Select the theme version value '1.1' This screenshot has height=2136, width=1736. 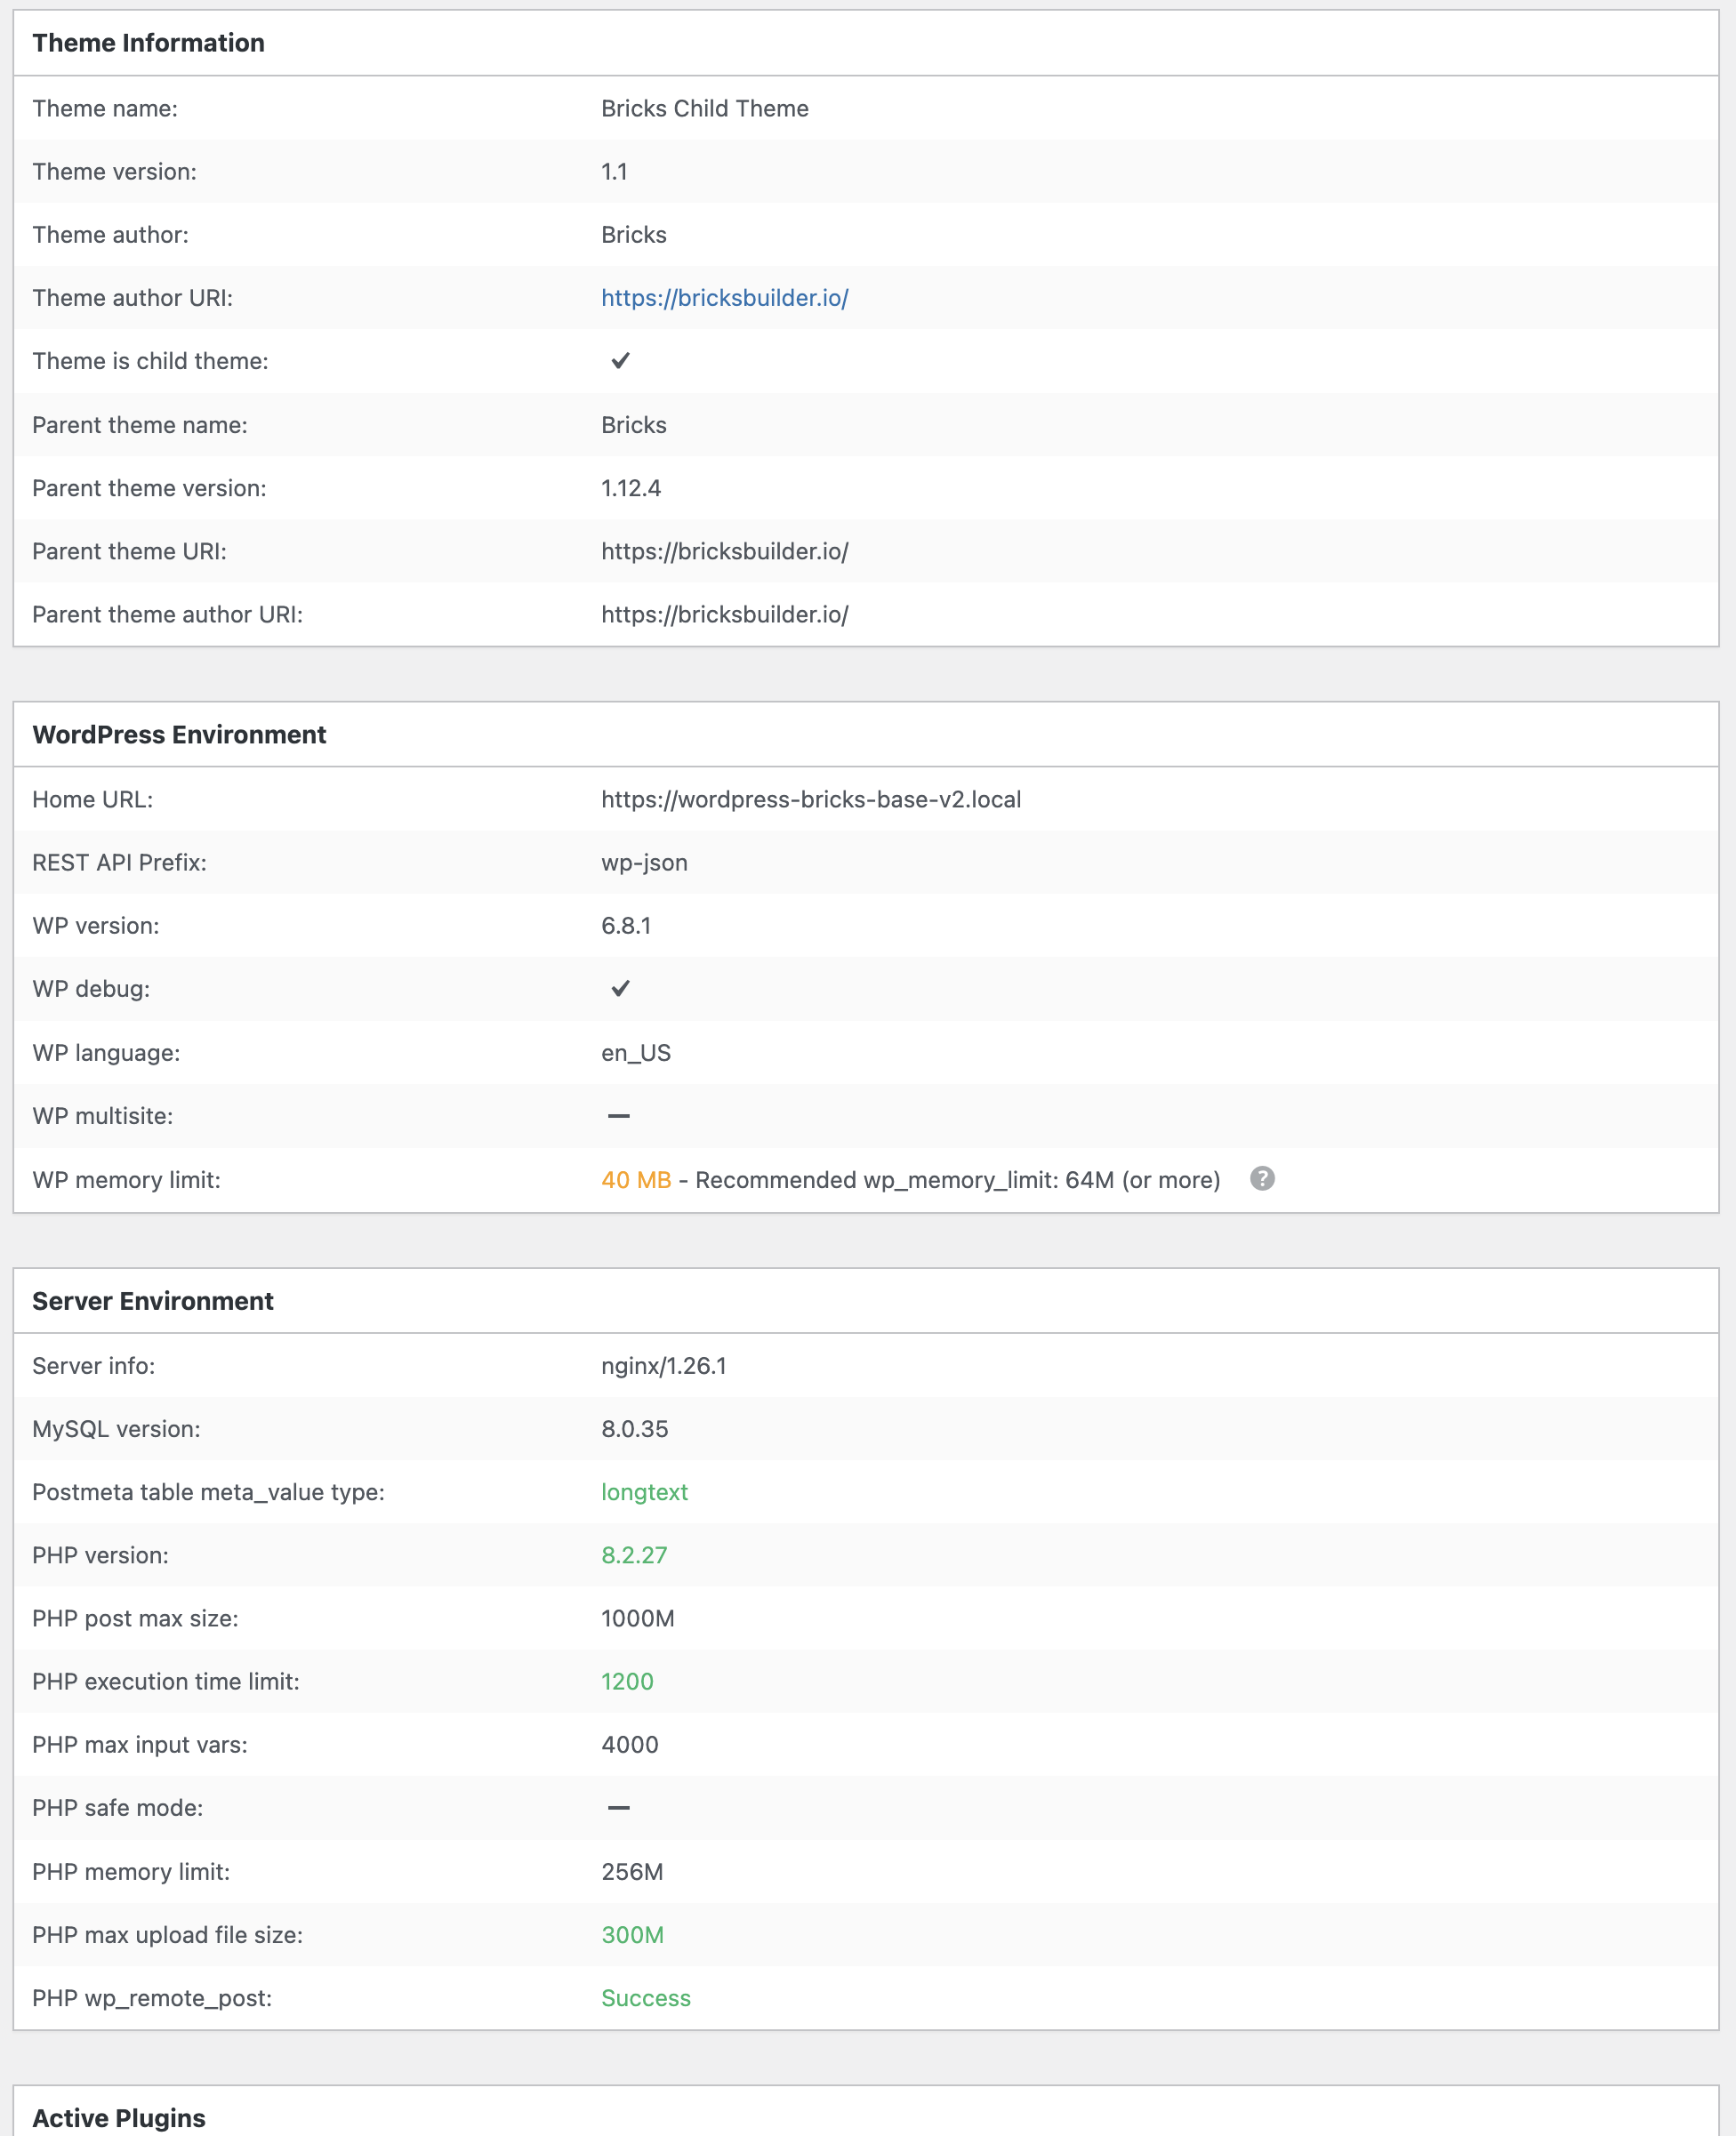coord(614,172)
